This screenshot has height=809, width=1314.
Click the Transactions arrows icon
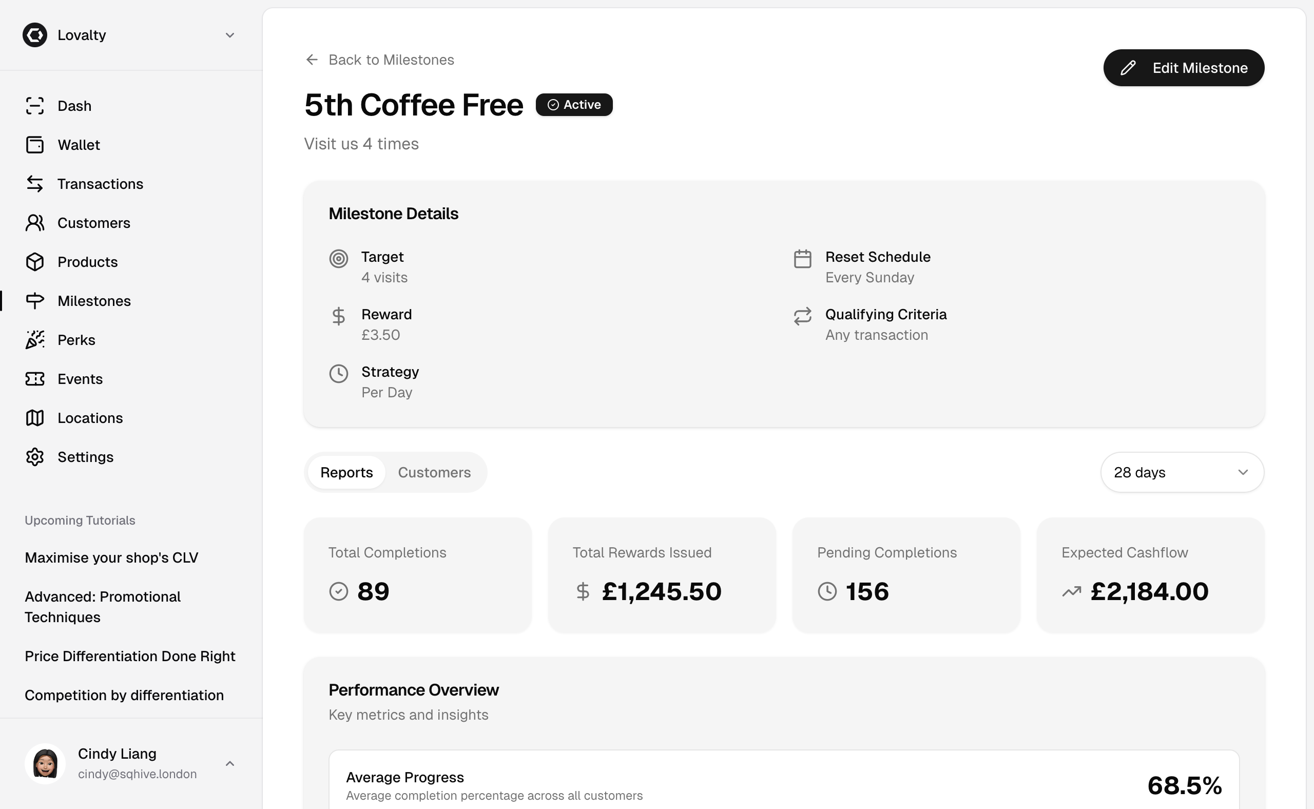35,184
